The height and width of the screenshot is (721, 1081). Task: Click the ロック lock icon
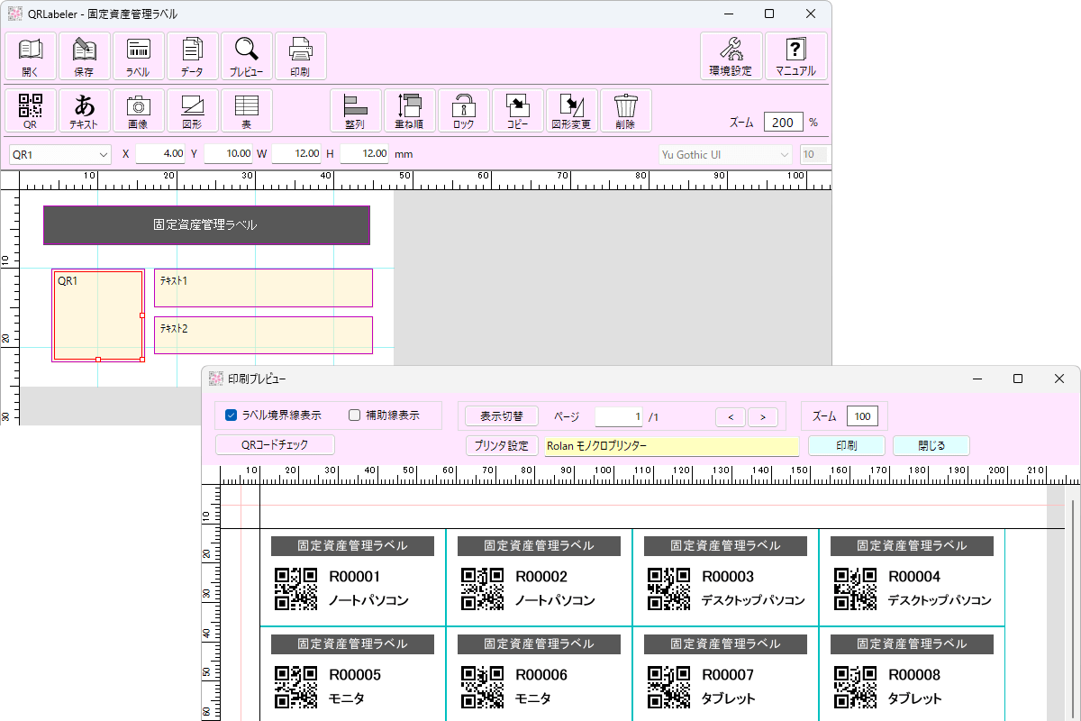pos(464,111)
